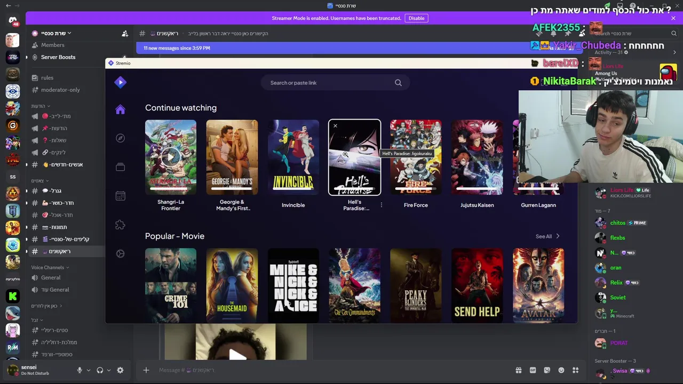The height and width of the screenshot is (384, 683).
Task: Open the apps icon in message bar
Action: click(x=575, y=370)
